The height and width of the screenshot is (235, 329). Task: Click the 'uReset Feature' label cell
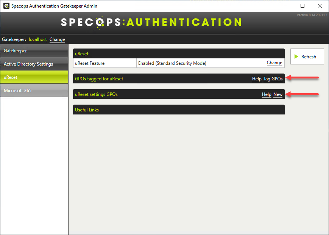click(105, 63)
